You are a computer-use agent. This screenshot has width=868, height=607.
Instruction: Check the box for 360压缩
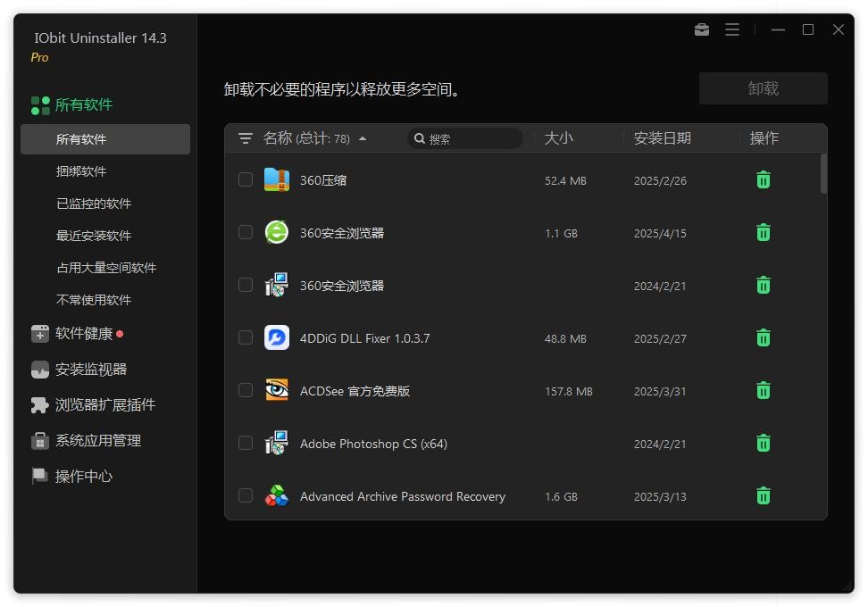click(246, 179)
